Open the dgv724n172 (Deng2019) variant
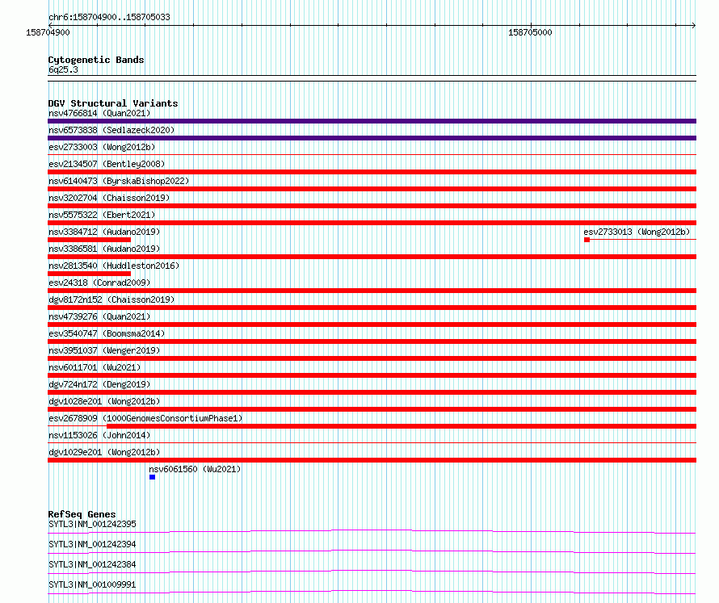The width and height of the screenshot is (719, 603). tap(99, 384)
